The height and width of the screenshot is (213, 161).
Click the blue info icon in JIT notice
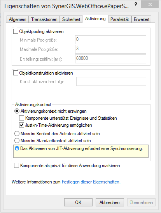tap(17, 148)
